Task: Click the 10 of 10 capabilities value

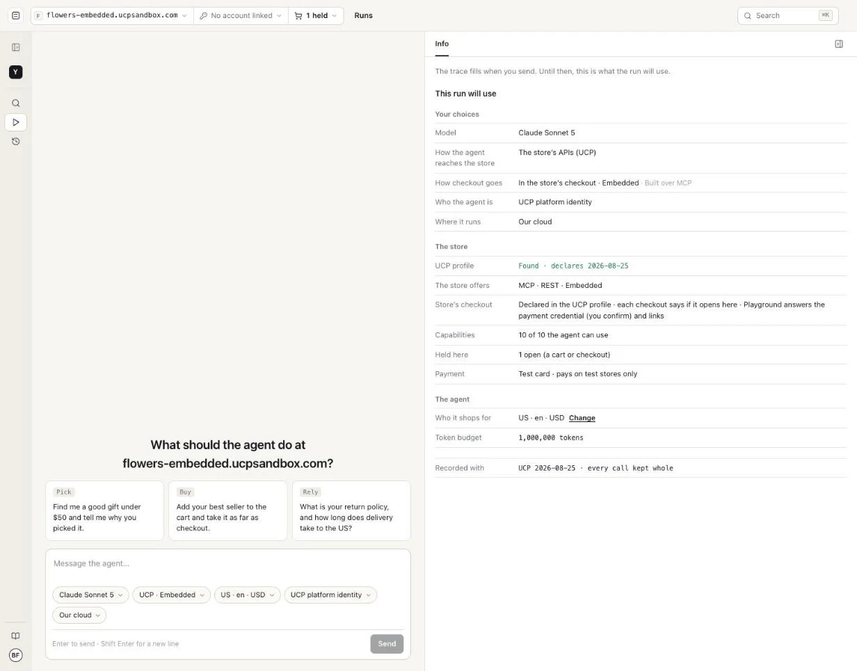Action: click(563, 335)
